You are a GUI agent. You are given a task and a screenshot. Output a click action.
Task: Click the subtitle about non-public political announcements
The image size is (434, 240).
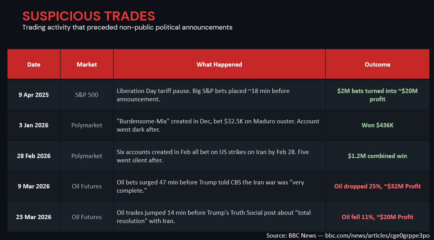click(127, 27)
